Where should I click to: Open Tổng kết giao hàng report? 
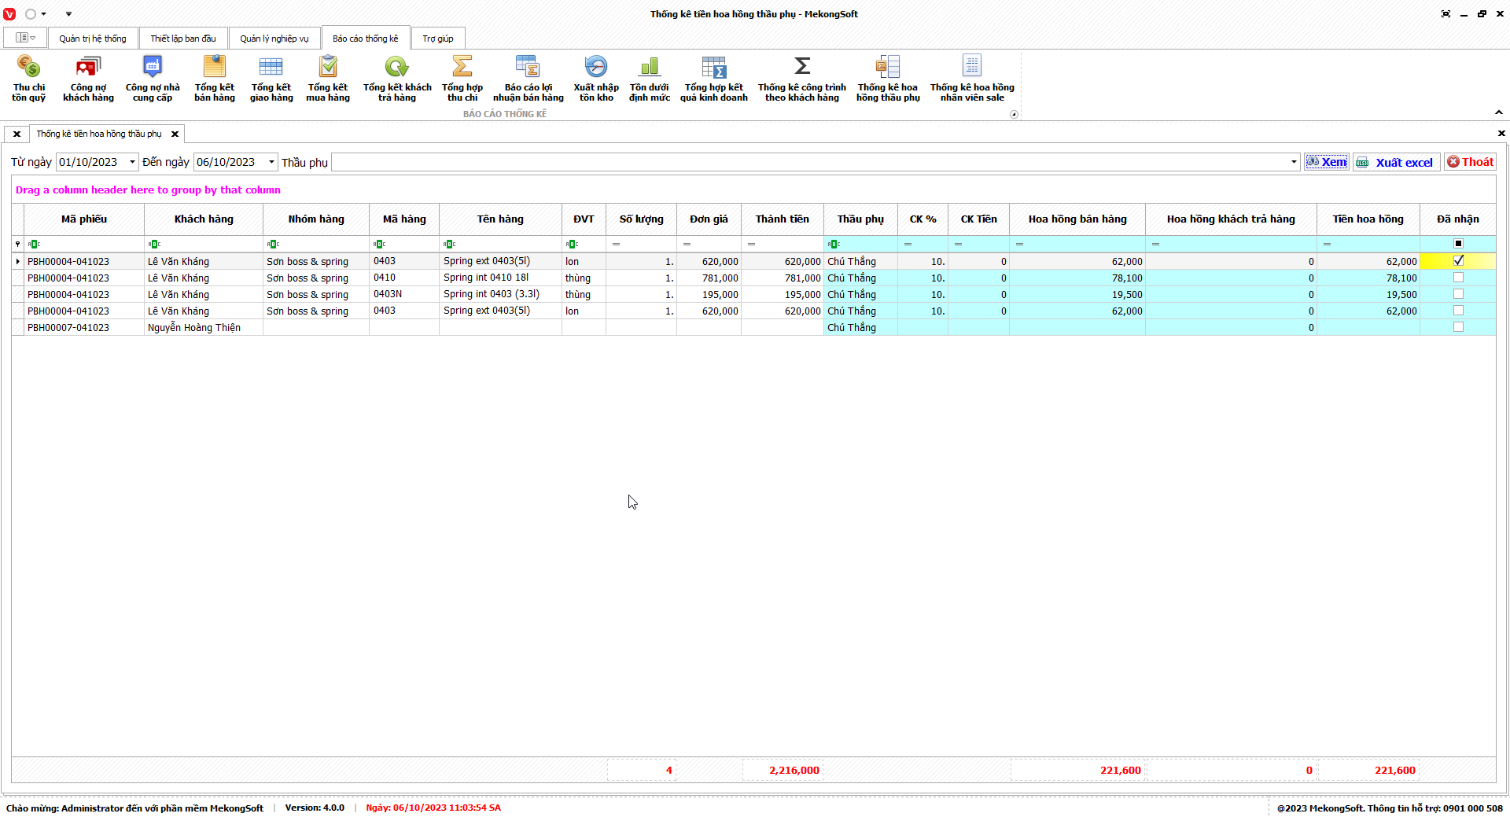[271, 79]
